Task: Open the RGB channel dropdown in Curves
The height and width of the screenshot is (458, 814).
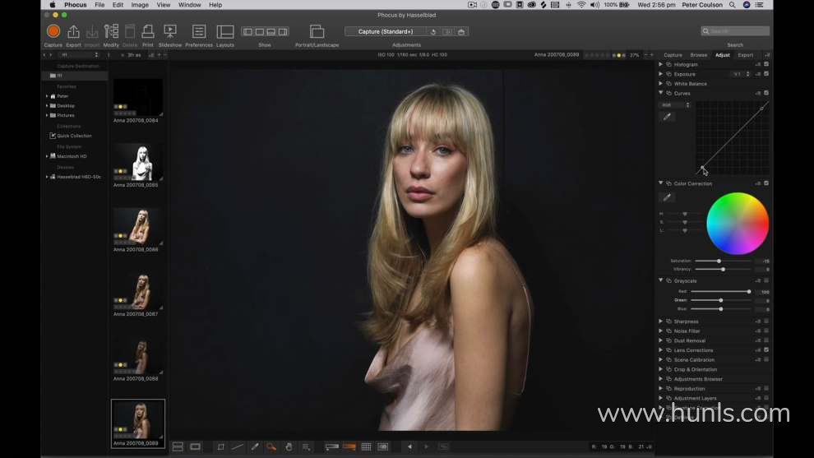Action: (676, 105)
